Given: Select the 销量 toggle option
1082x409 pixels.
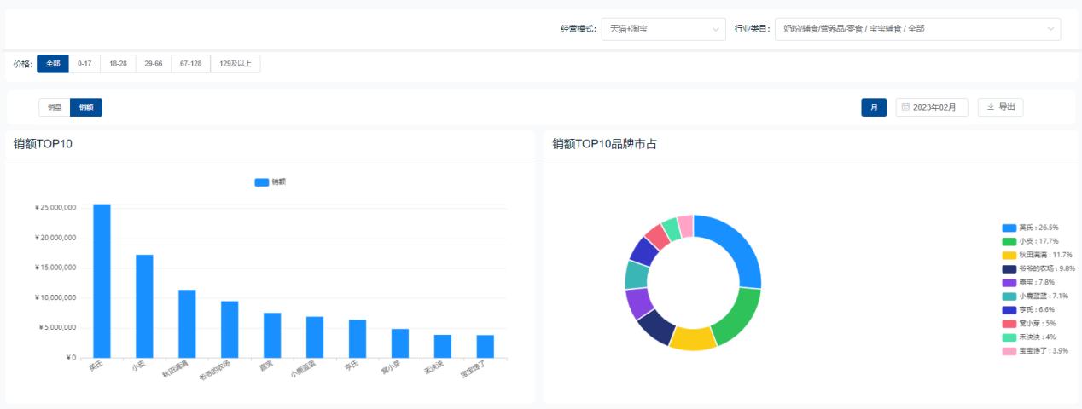Looking at the screenshot, I should point(55,107).
